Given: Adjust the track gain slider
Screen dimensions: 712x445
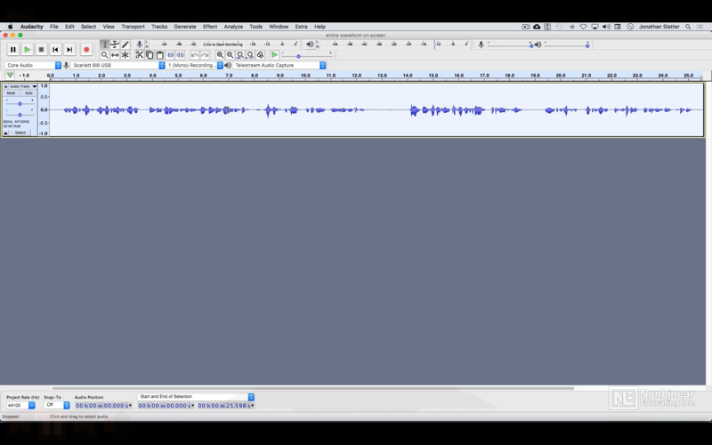Looking at the screenshot, I should [20, 104].
